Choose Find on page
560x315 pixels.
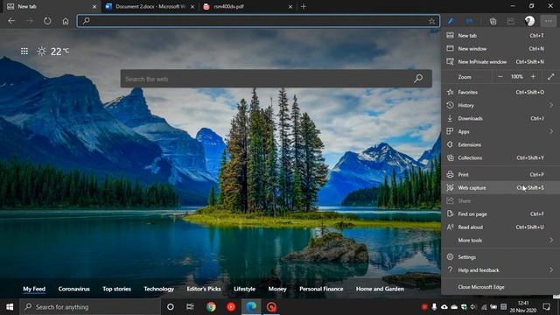tap(500, 214)
